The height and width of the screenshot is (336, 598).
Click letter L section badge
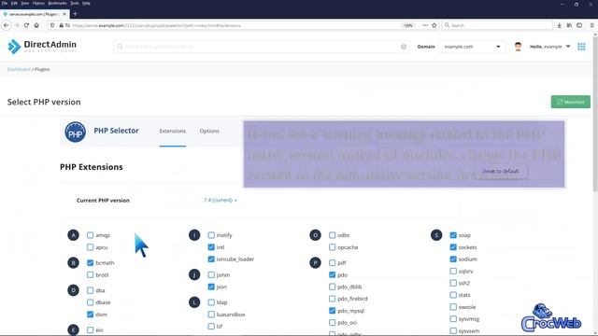pos(194,302)
